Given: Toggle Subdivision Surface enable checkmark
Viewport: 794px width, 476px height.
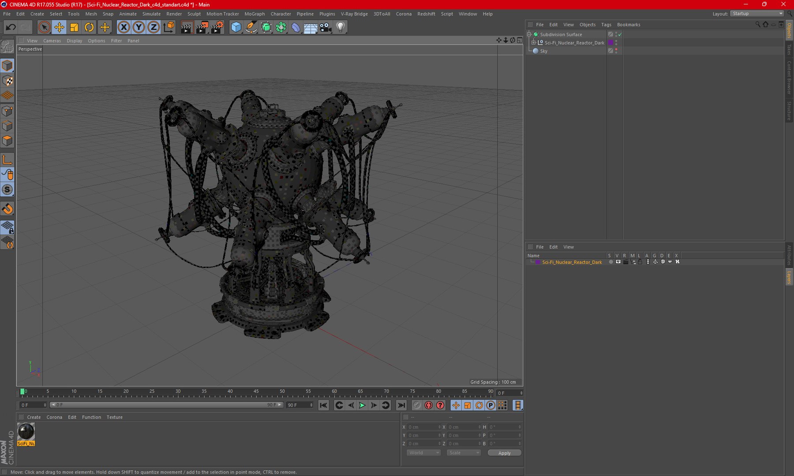Looking at the screenshot, I should point(620,34).
